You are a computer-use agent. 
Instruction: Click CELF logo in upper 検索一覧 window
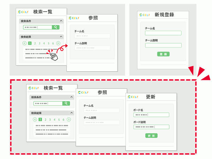coord(23,12)
